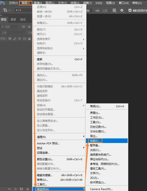The width and height of the screenshot is (147, 191).
Task: Expand the 清理(R) submenu
Action: tap(59, 137)
